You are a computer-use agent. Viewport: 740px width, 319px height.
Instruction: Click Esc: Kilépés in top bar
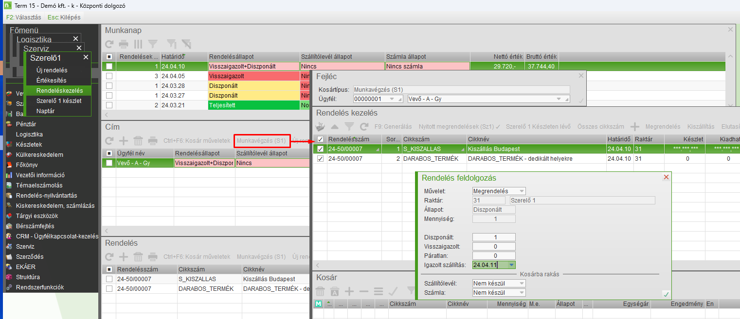[64, 17]
